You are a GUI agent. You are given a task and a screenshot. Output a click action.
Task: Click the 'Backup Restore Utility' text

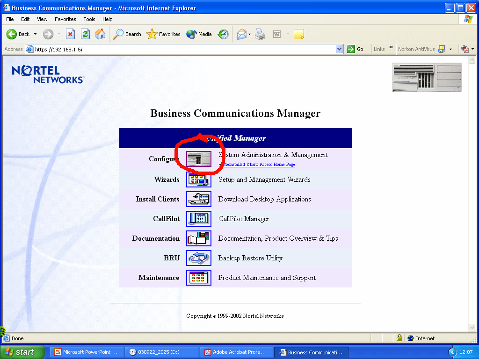(x=250, y=258)
